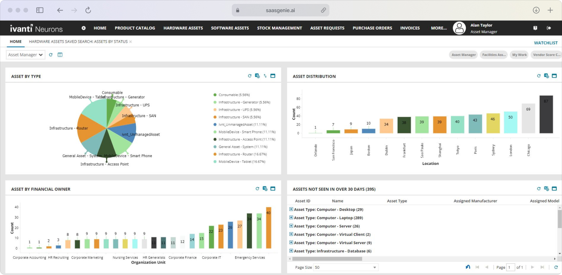Expand Asset Type: Computer - Virtual Server (9)
Screen dimensions: 562x275
click(x=291, y=243)
